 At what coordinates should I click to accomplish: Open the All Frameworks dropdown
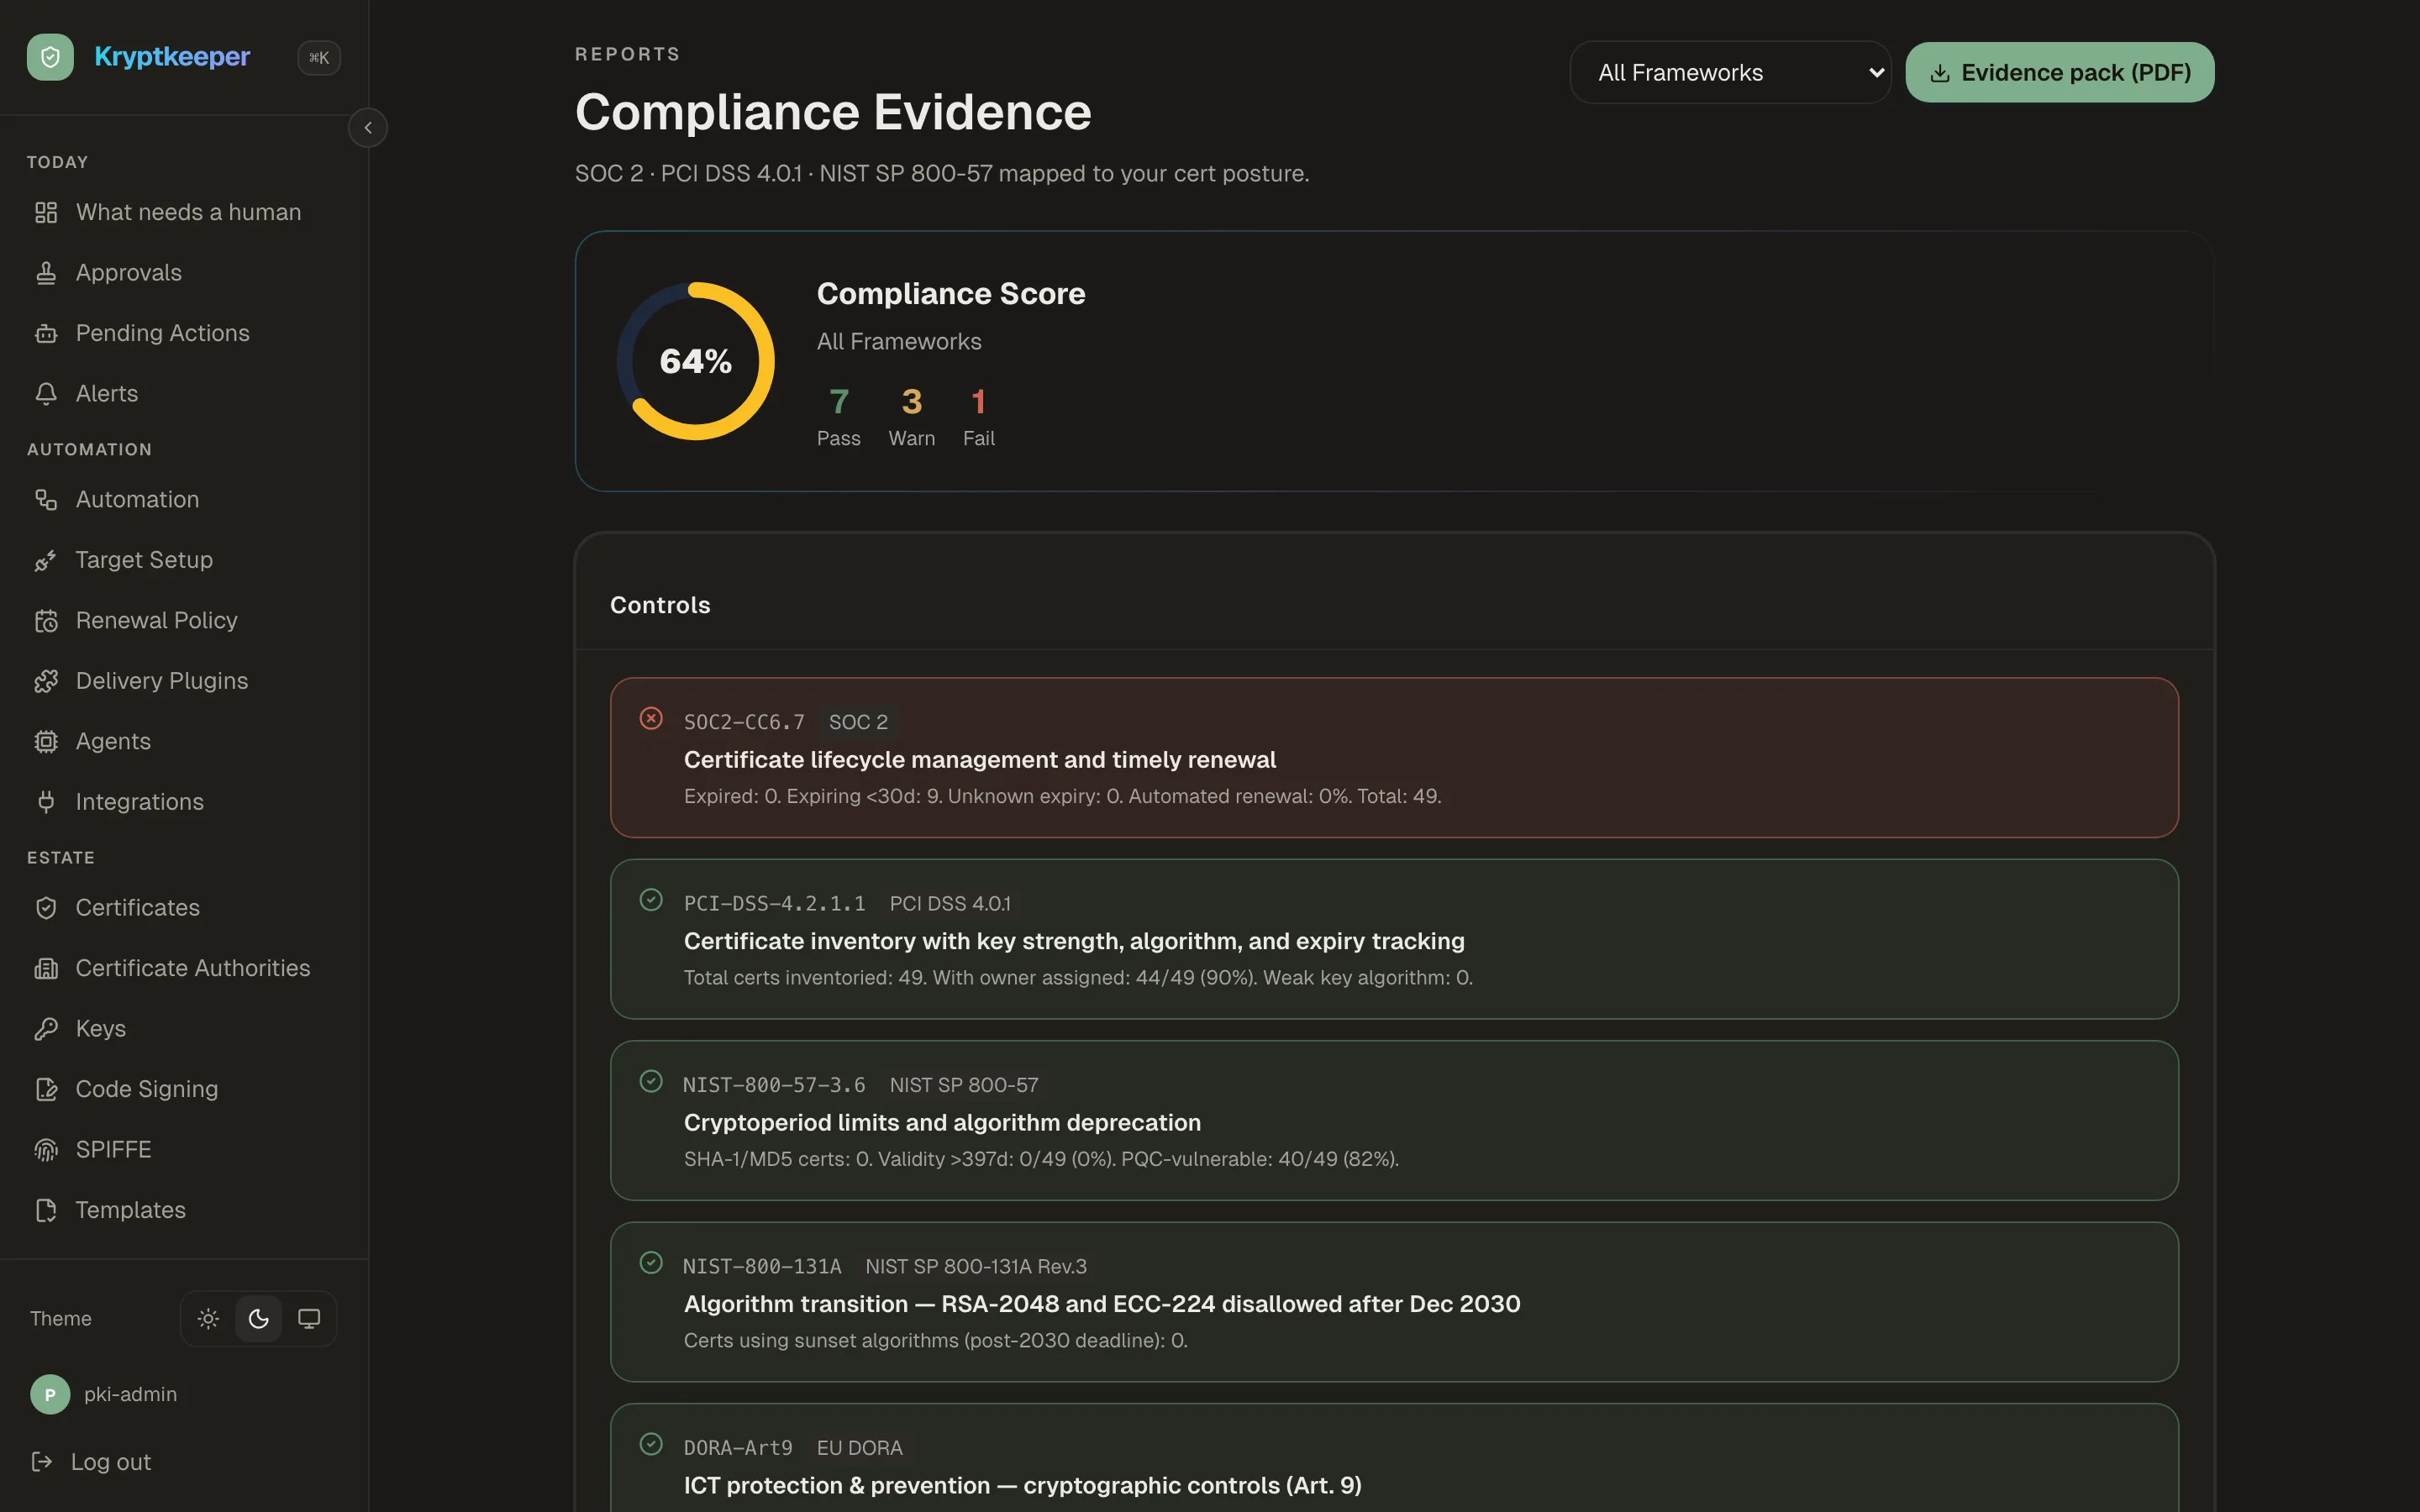click(1730, 72)
